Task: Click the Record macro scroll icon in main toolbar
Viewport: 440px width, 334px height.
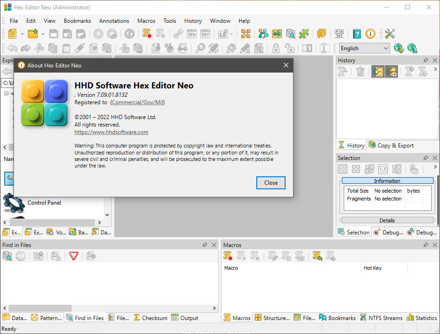Action: click(x=147, y=34)
